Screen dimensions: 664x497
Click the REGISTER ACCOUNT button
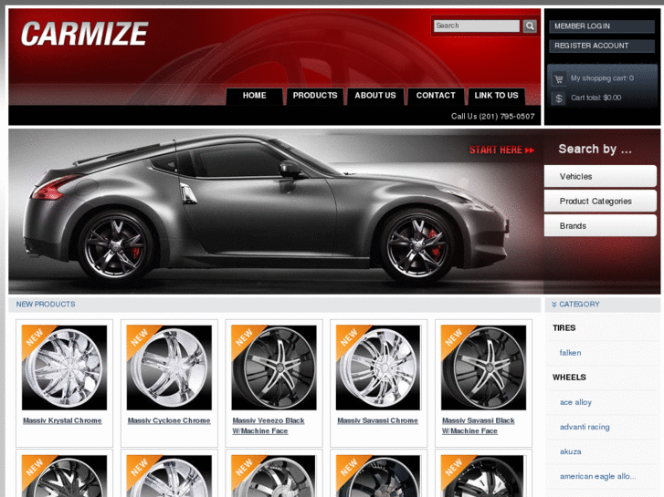pos(601,46)
